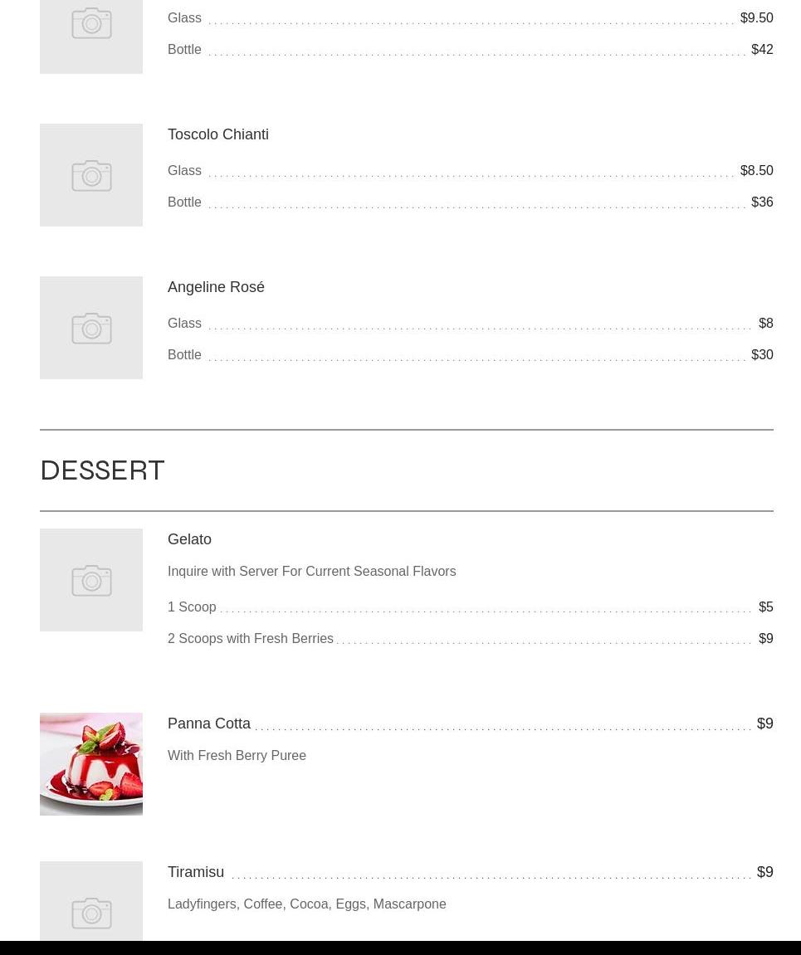The width and height of the screenshot is (801, 955).
Task: Click the Tiramisu placeholder camera image
Action: [91, 901]
